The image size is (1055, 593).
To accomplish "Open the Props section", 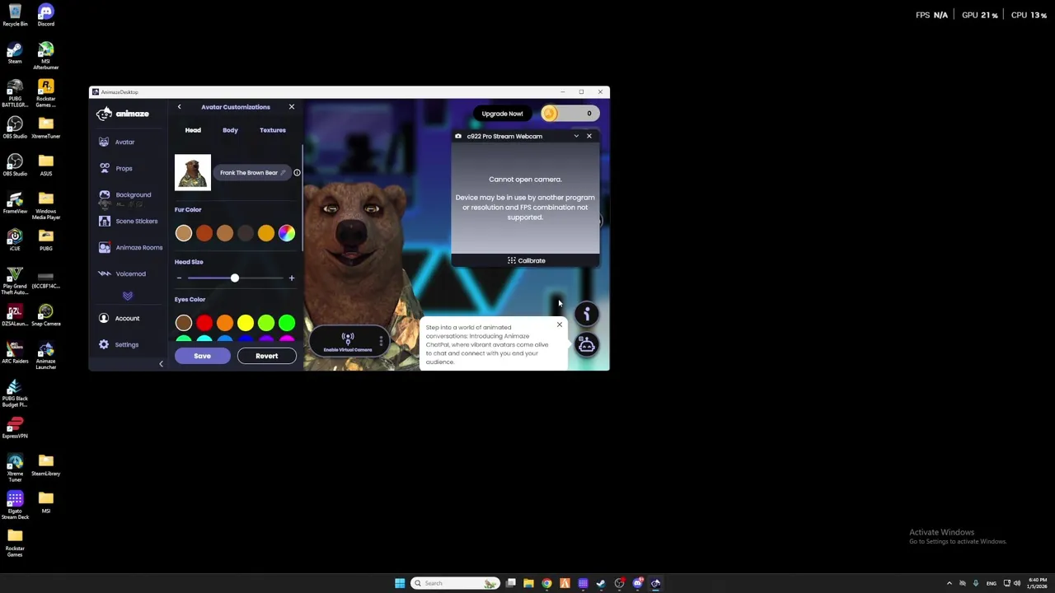I will pos(115,168).
